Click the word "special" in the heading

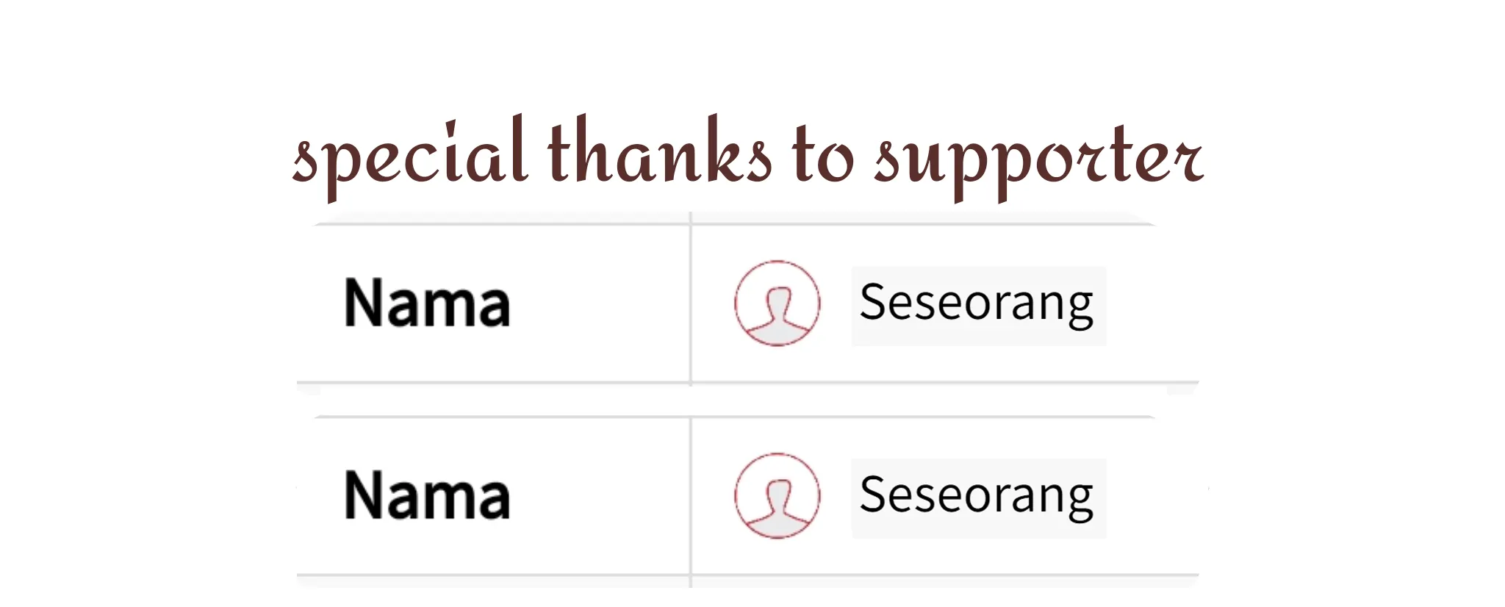pos(409,156)
